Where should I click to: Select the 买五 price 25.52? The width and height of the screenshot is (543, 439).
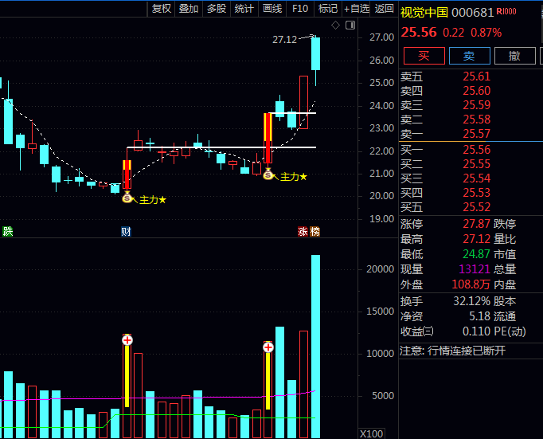pyautogui.click(x=476, y=207)
